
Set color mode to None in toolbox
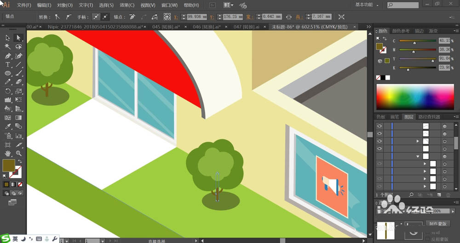coord(20,184)
